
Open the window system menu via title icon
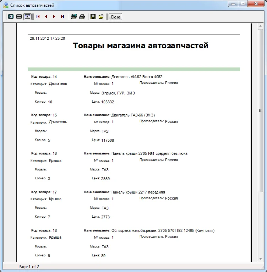(5, 5)
